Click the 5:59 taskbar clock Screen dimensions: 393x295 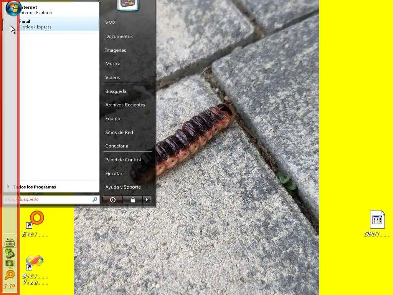[x=9, y=287]
